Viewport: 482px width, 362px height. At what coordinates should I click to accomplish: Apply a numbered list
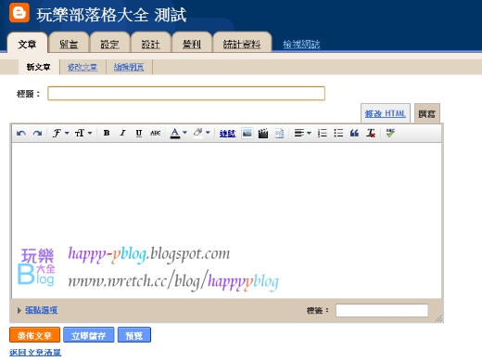[322, 134]
